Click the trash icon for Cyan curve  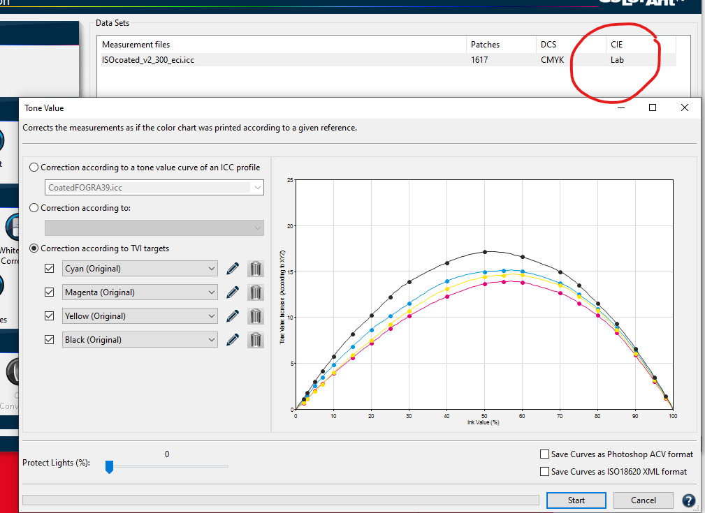tap(256, 269)
